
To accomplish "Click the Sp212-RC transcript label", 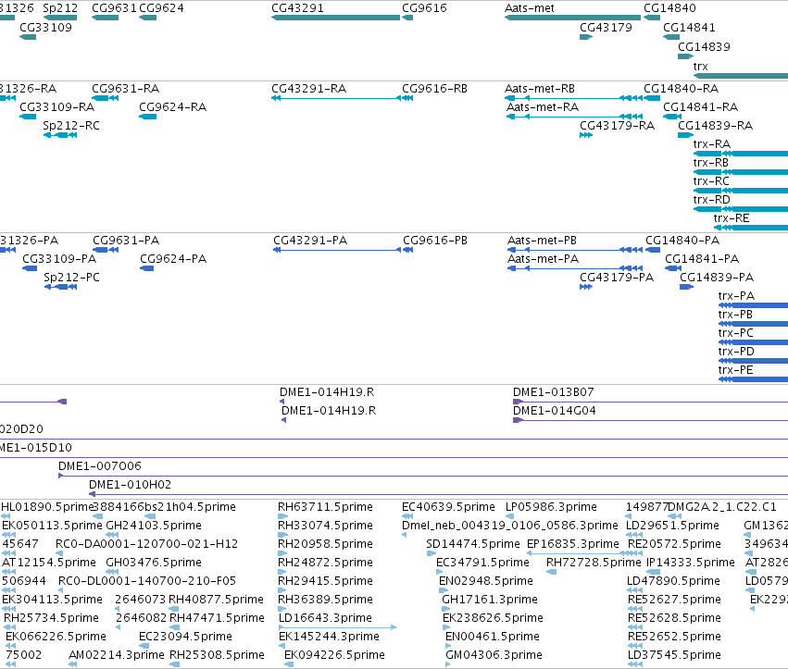I will coord(71,126).
